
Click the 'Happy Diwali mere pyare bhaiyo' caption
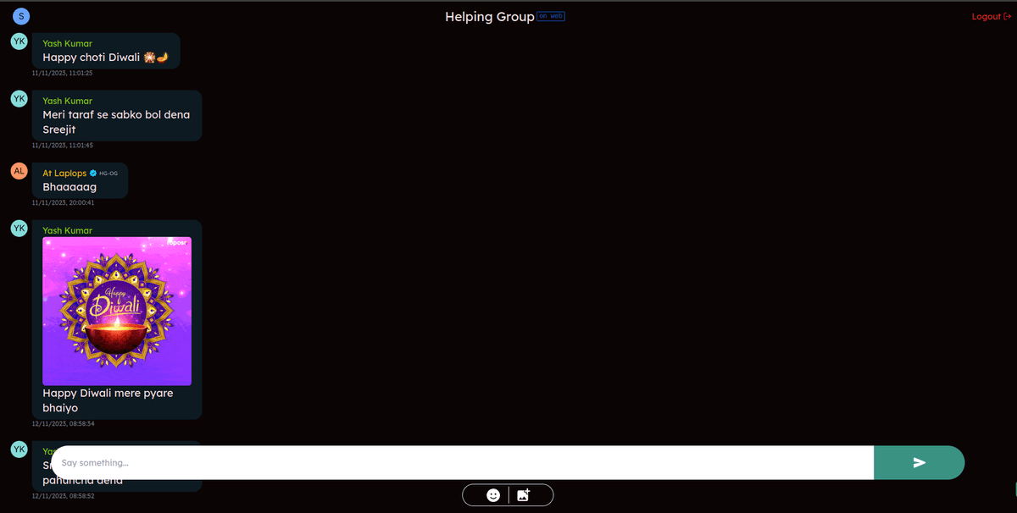click(108, 400)
